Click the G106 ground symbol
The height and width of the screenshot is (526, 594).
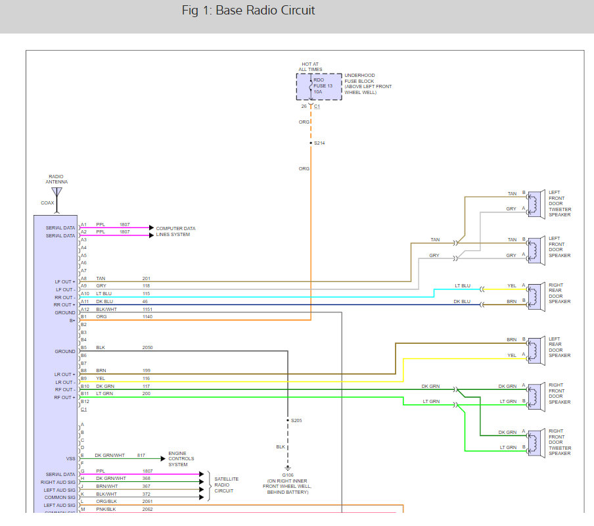(288, 468)
